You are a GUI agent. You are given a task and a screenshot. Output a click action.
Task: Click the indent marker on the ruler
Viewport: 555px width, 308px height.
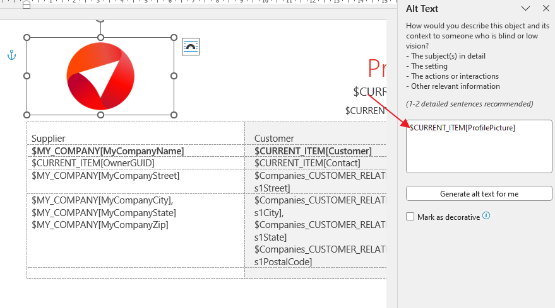coord(26,5)
